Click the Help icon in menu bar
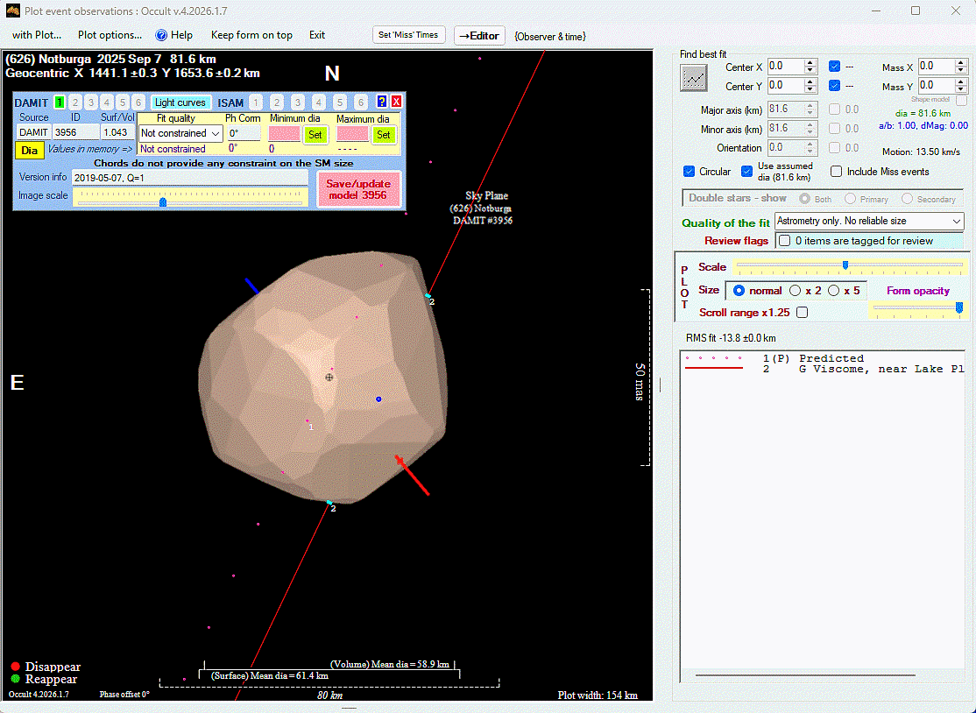This screenshot has height=713, width=976. (x=161, y=35)
